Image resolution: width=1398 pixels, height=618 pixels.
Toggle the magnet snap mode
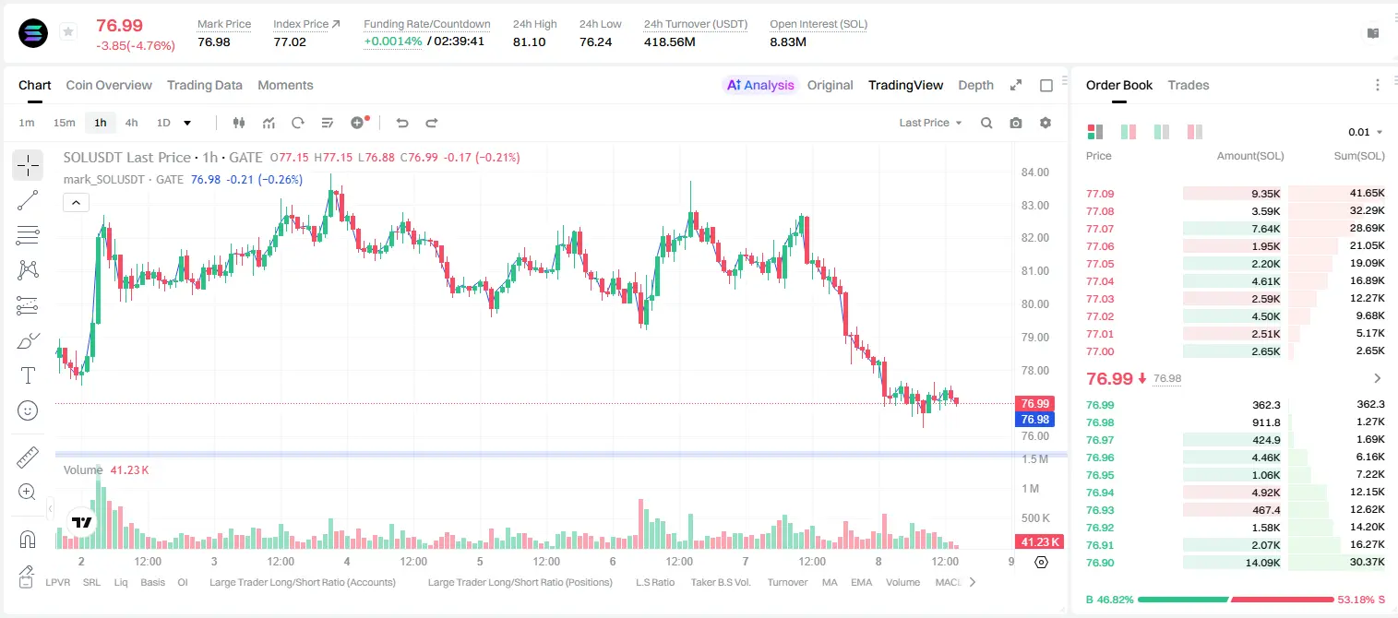click(x=28, y=540)
